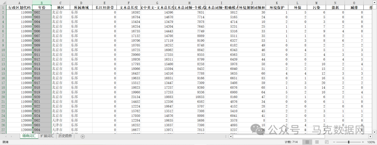377x145 pixels.
Task: Select column C header
Action: coord(61,3)
